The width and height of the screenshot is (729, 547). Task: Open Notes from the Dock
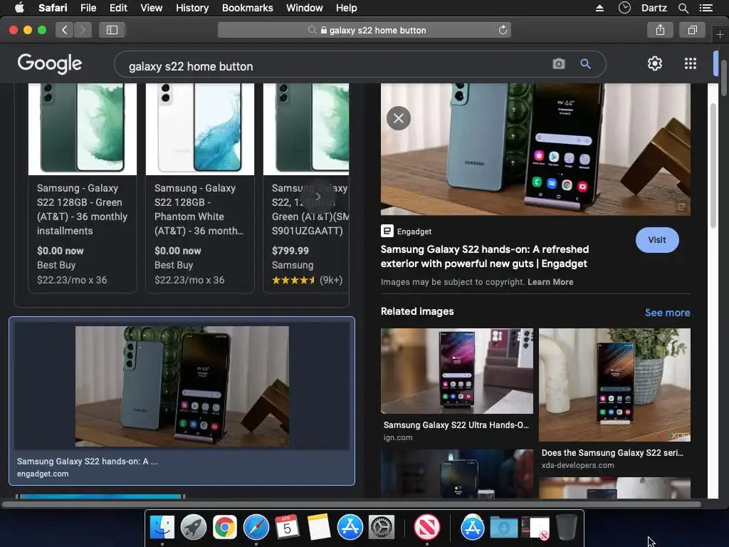318,527
